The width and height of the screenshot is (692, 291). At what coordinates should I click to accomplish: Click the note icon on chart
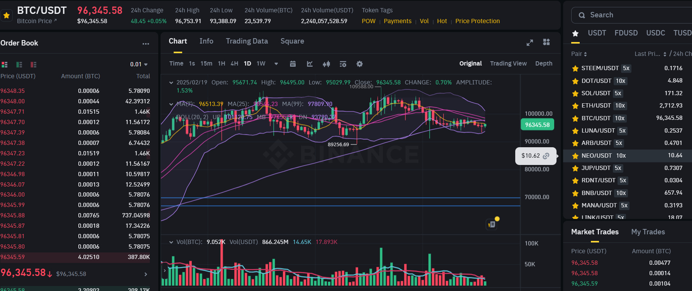pyautogui.click(x=492, y=224)
